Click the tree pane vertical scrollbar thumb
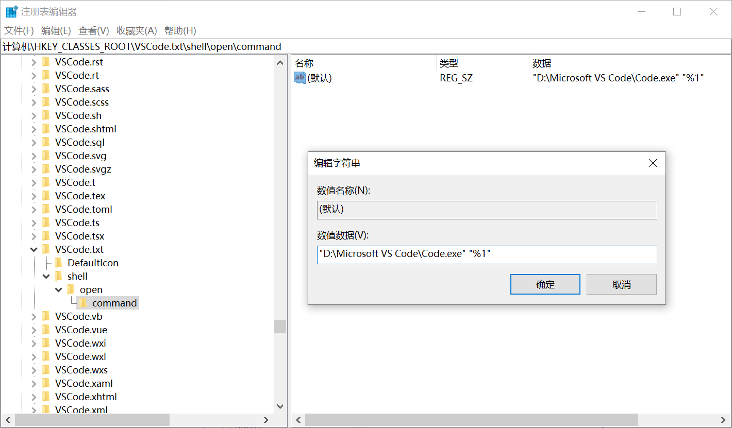Screen dimensions: 732x428 [280, 327]
